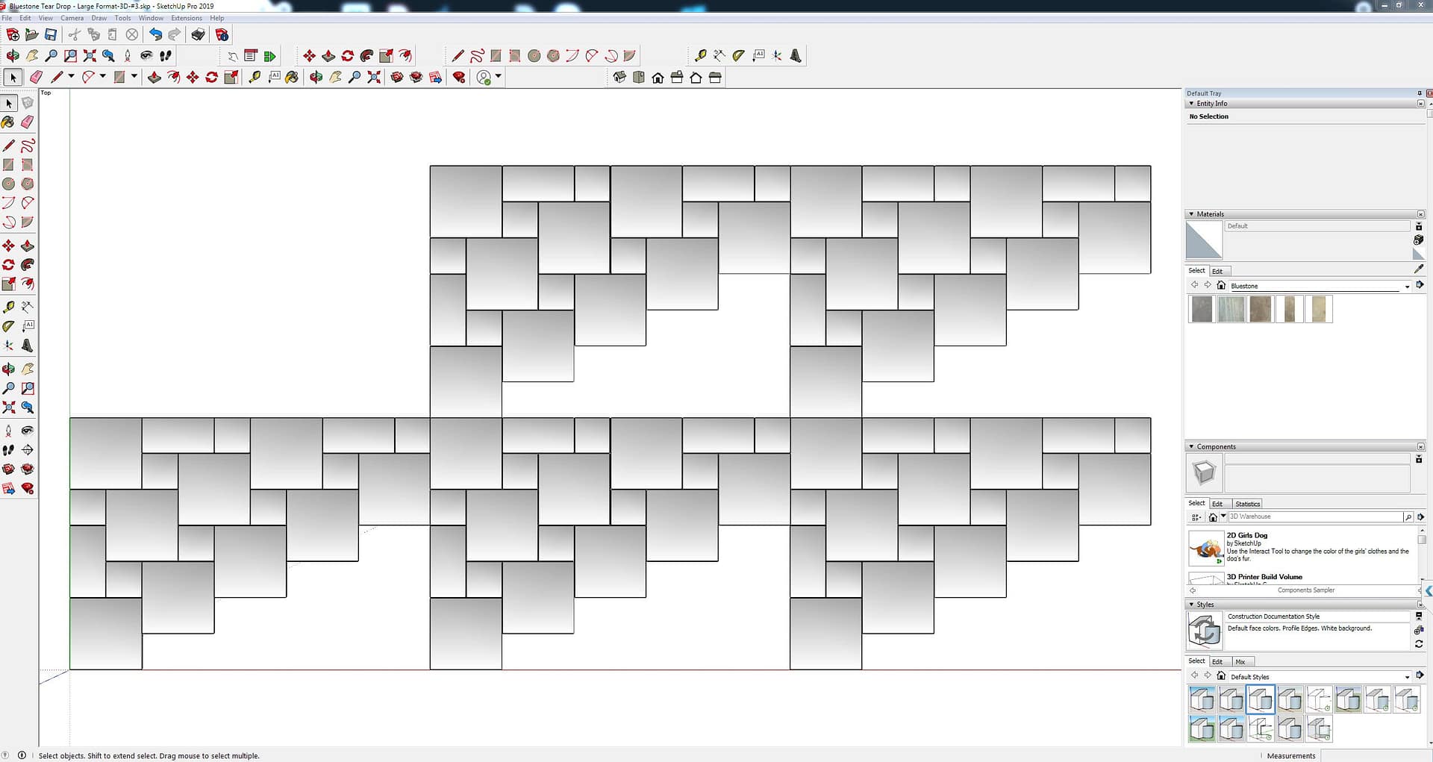Select the Tape Measure tool in left toolbar
Viewport: 1433px width, 762px height.
pyautogui.click(x=9, y=307)
